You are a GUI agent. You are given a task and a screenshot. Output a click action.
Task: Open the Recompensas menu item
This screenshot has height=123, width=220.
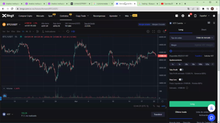click(99, 16)
